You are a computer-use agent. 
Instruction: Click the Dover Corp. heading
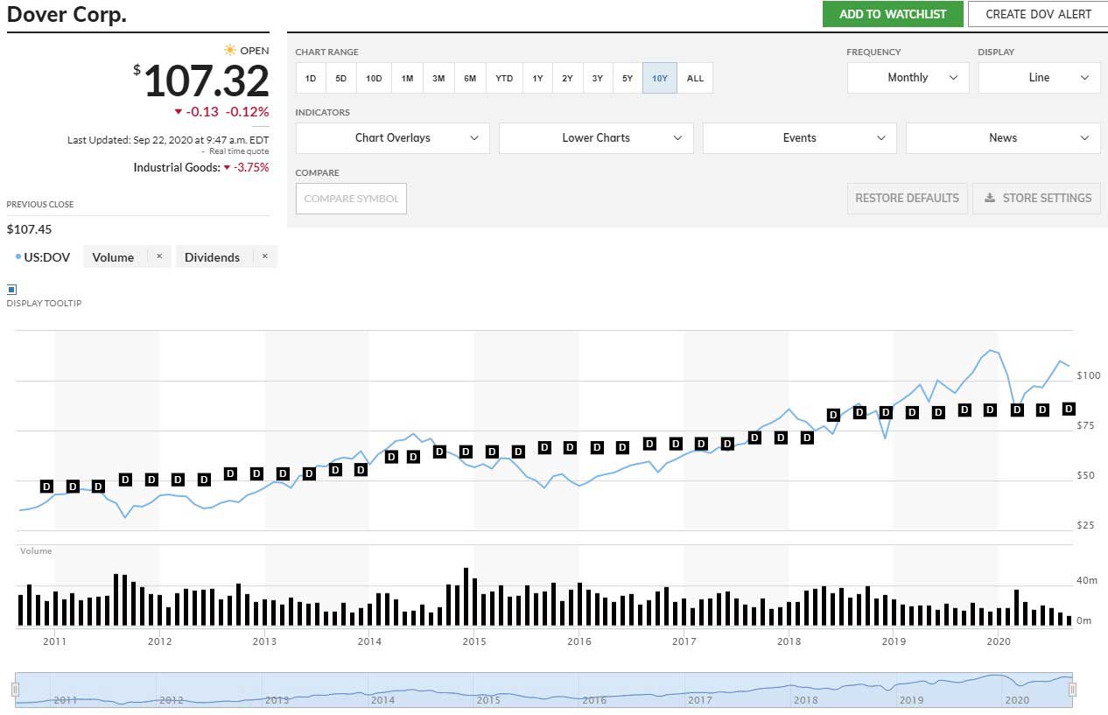[x=67, y=15]
